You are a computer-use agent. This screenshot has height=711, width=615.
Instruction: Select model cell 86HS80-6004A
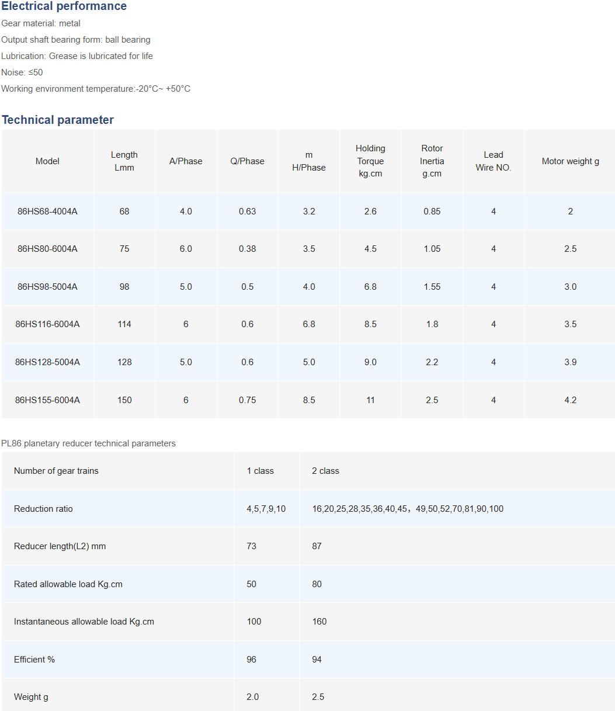(x=47, y=249)
